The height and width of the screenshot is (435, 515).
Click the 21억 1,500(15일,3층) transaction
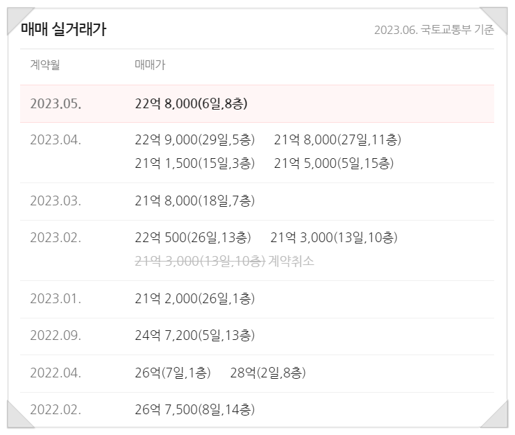click(x=194, y=164)
